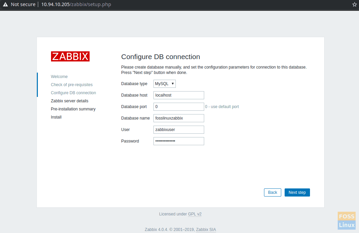The width and height of the screenshot is (359, 233).
Task: Select Check of pre-requisites step
Action: coord(72,85)
